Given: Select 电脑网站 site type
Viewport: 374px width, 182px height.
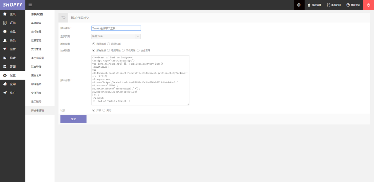Looking at the screenshot, I should pyautogui.click(x=108, y=50).
